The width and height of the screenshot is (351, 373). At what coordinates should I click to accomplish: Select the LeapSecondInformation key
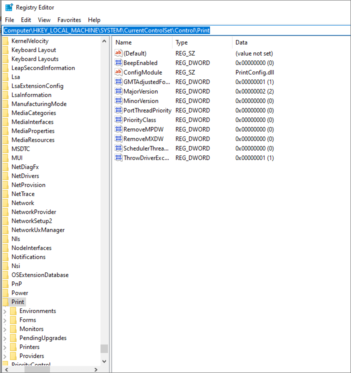point(43,68)
